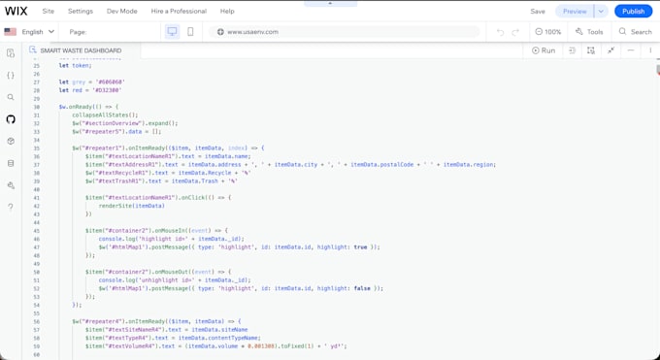The height and width of the screenshot is (360, 660).
Task: Click the Undo arrow
Action: 500,32
